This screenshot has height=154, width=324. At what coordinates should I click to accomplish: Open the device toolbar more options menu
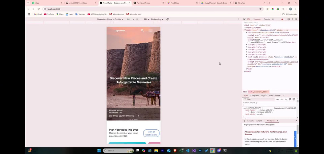coord(239,19)
